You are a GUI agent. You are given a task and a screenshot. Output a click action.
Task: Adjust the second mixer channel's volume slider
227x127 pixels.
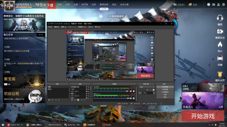(111, 98)
